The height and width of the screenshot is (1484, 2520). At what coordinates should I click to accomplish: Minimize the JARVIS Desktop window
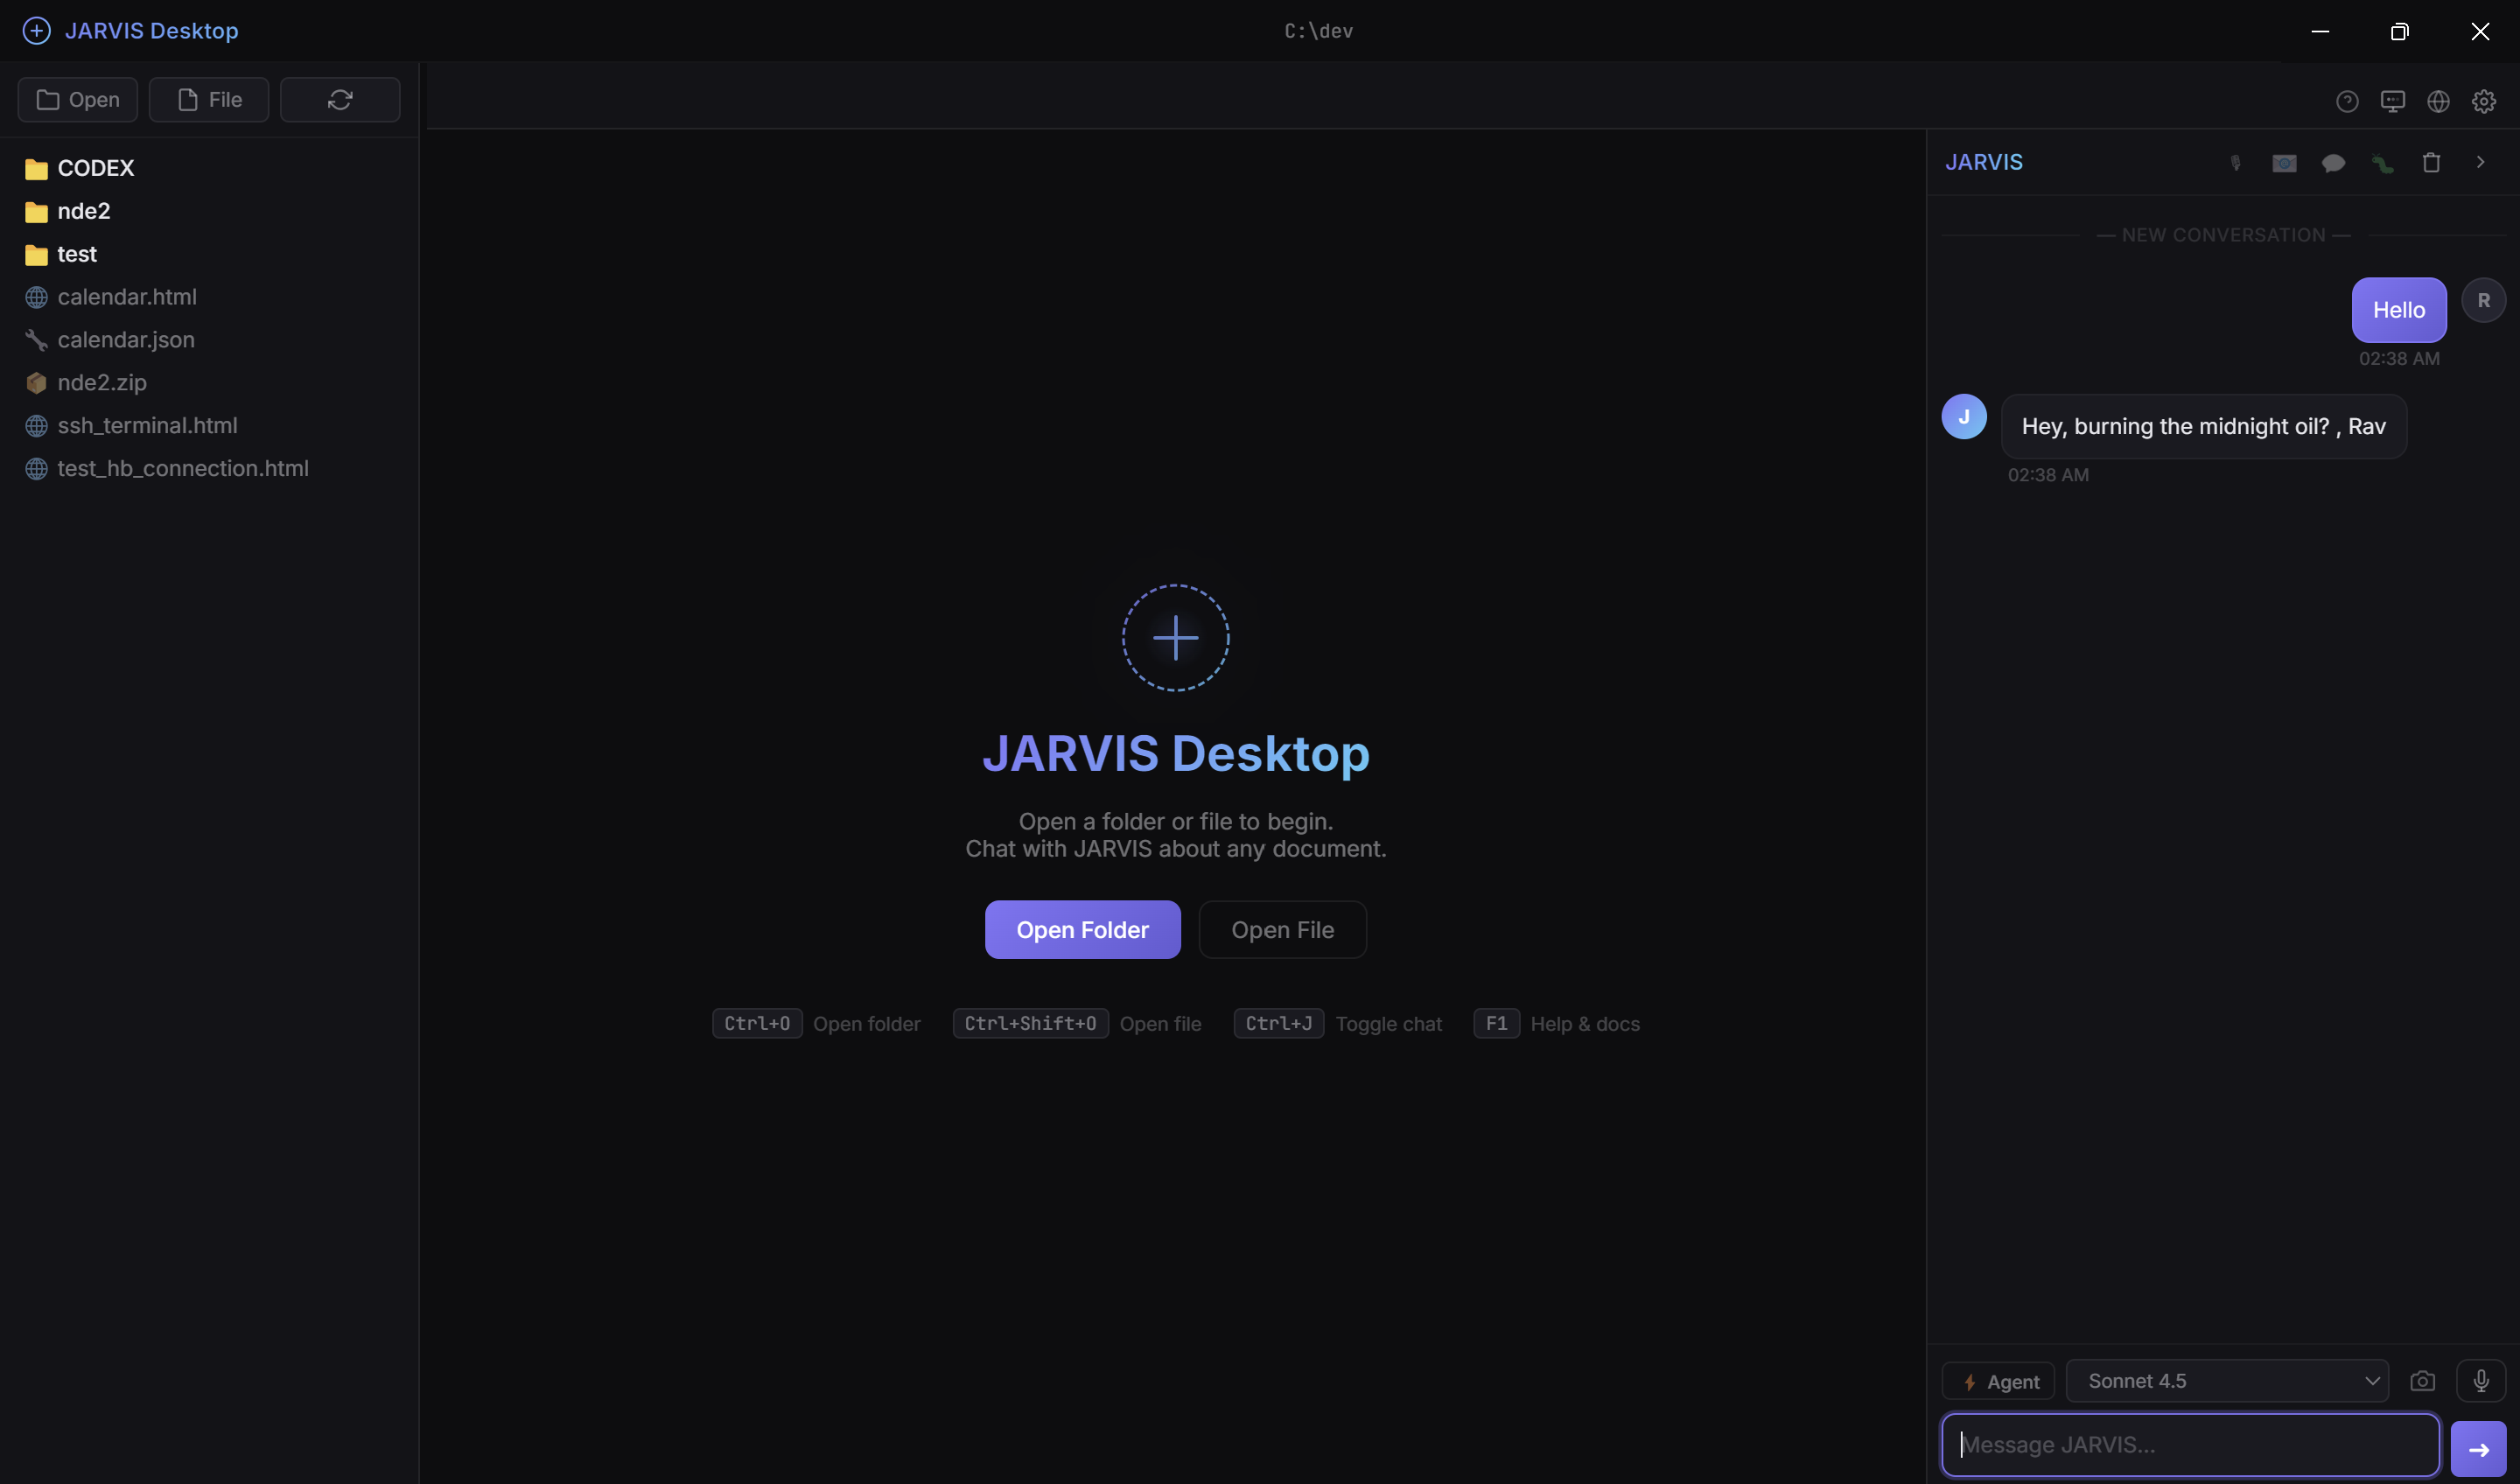coord(2320,31)
